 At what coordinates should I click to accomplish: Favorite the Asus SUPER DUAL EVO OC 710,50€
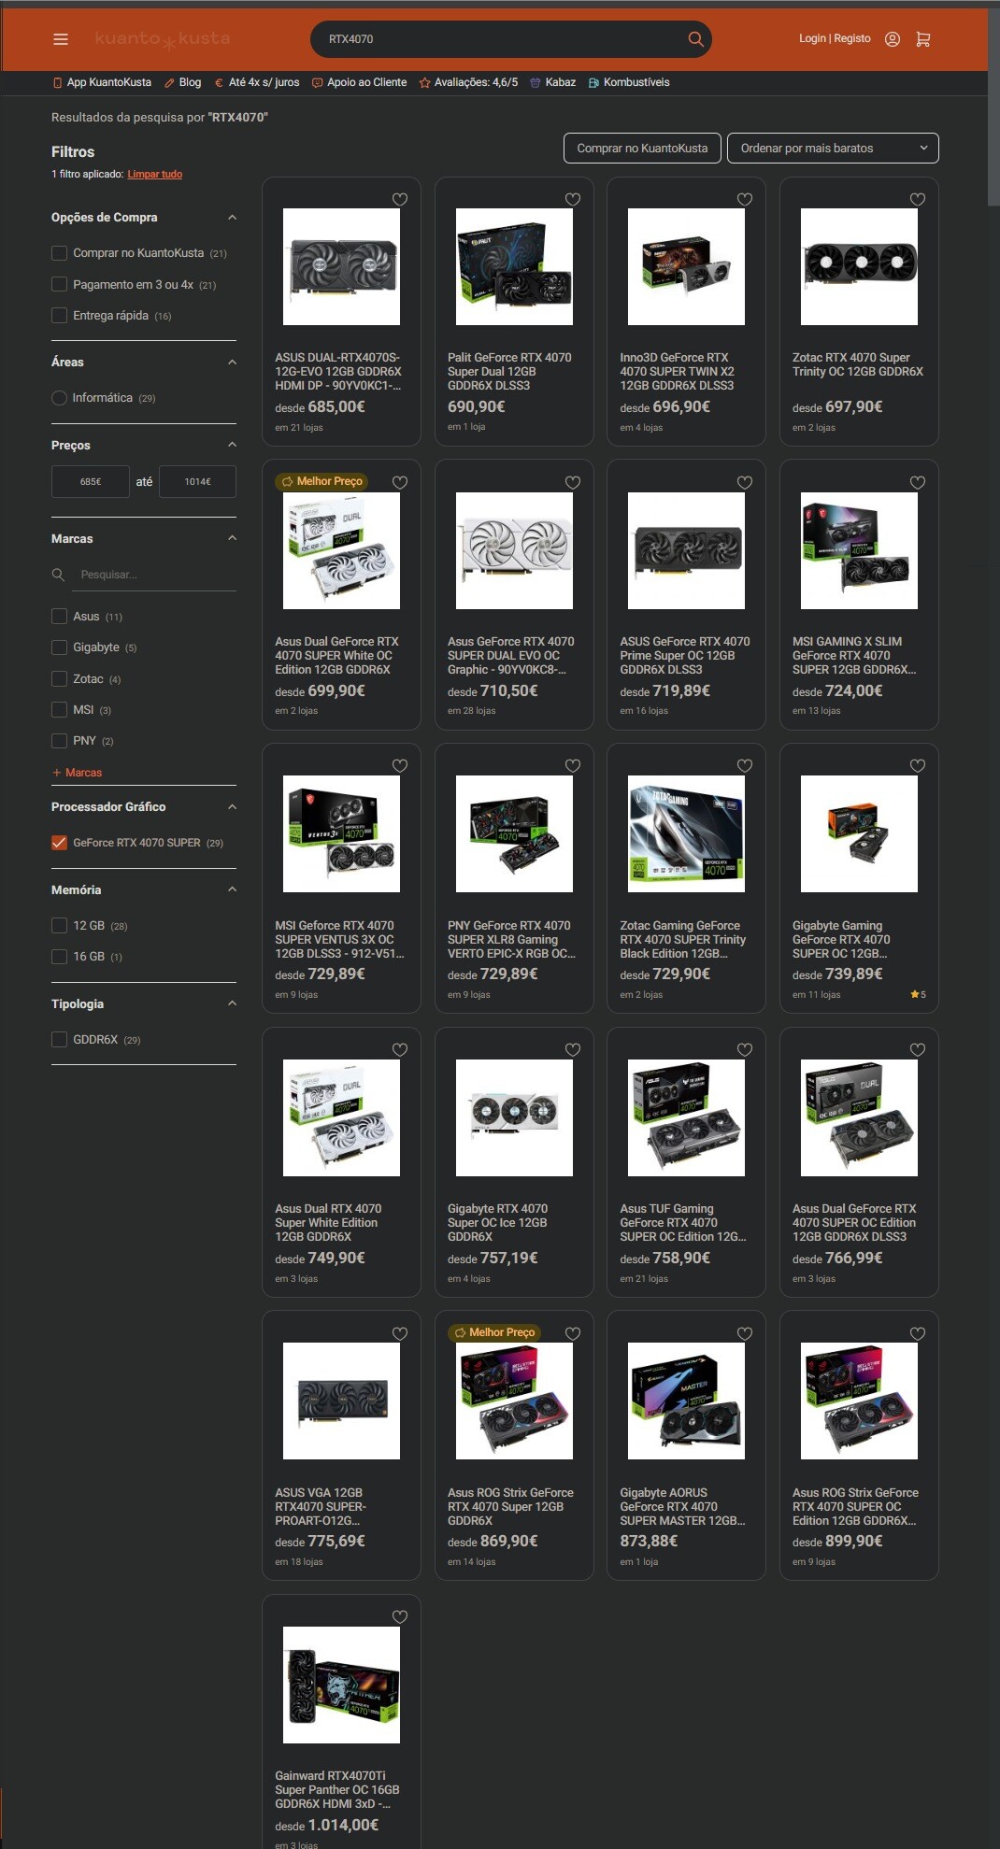coord(573,483)
